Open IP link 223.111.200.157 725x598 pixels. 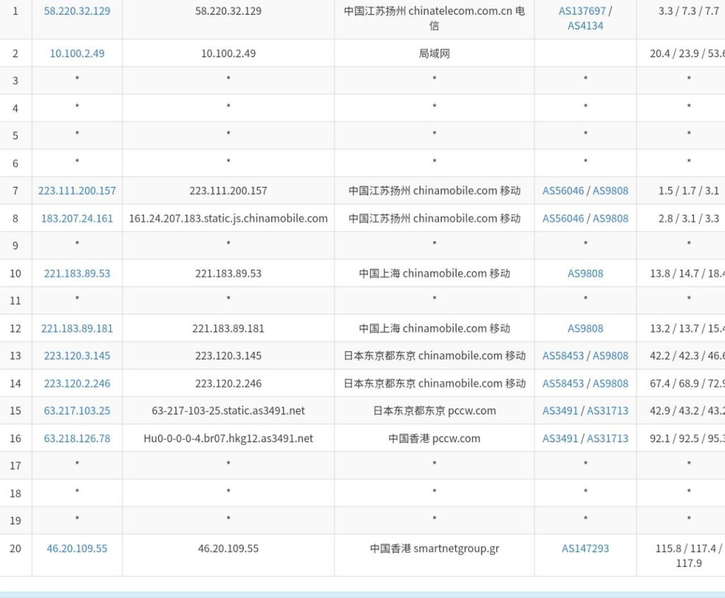pyautogui.click(x=76, y=191)
